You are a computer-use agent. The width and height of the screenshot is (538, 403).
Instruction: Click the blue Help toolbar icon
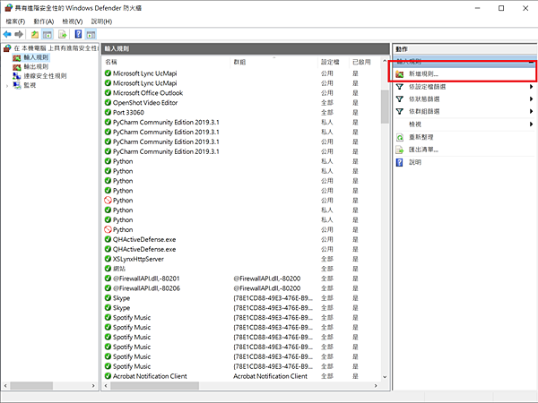[x=78, y=34]
